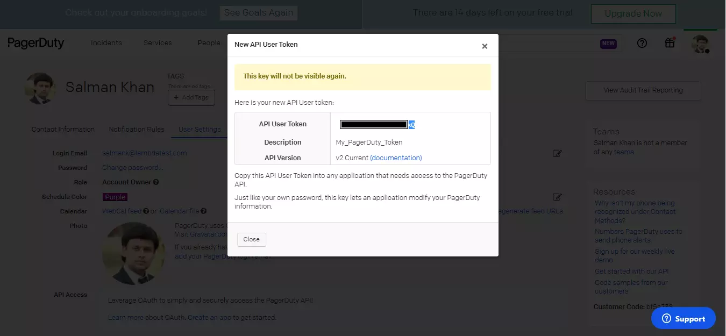The image size is (726, 336).
Task: Close the New API User Token dialog with X
Action: click(485, 46)
